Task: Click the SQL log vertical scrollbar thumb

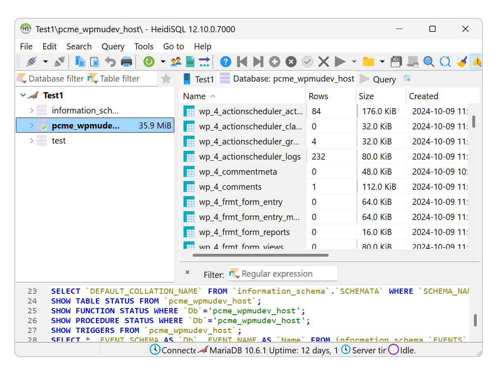Action: coord(476,320)
